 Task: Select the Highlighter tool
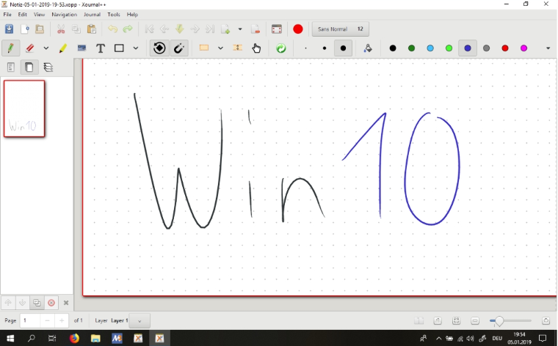tap(62, 48)
